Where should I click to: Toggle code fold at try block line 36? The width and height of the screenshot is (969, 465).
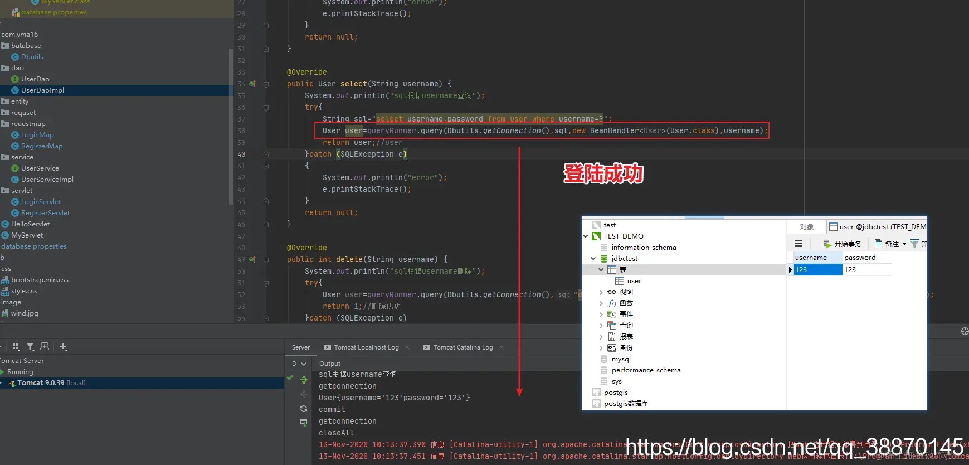pos(266,108)
